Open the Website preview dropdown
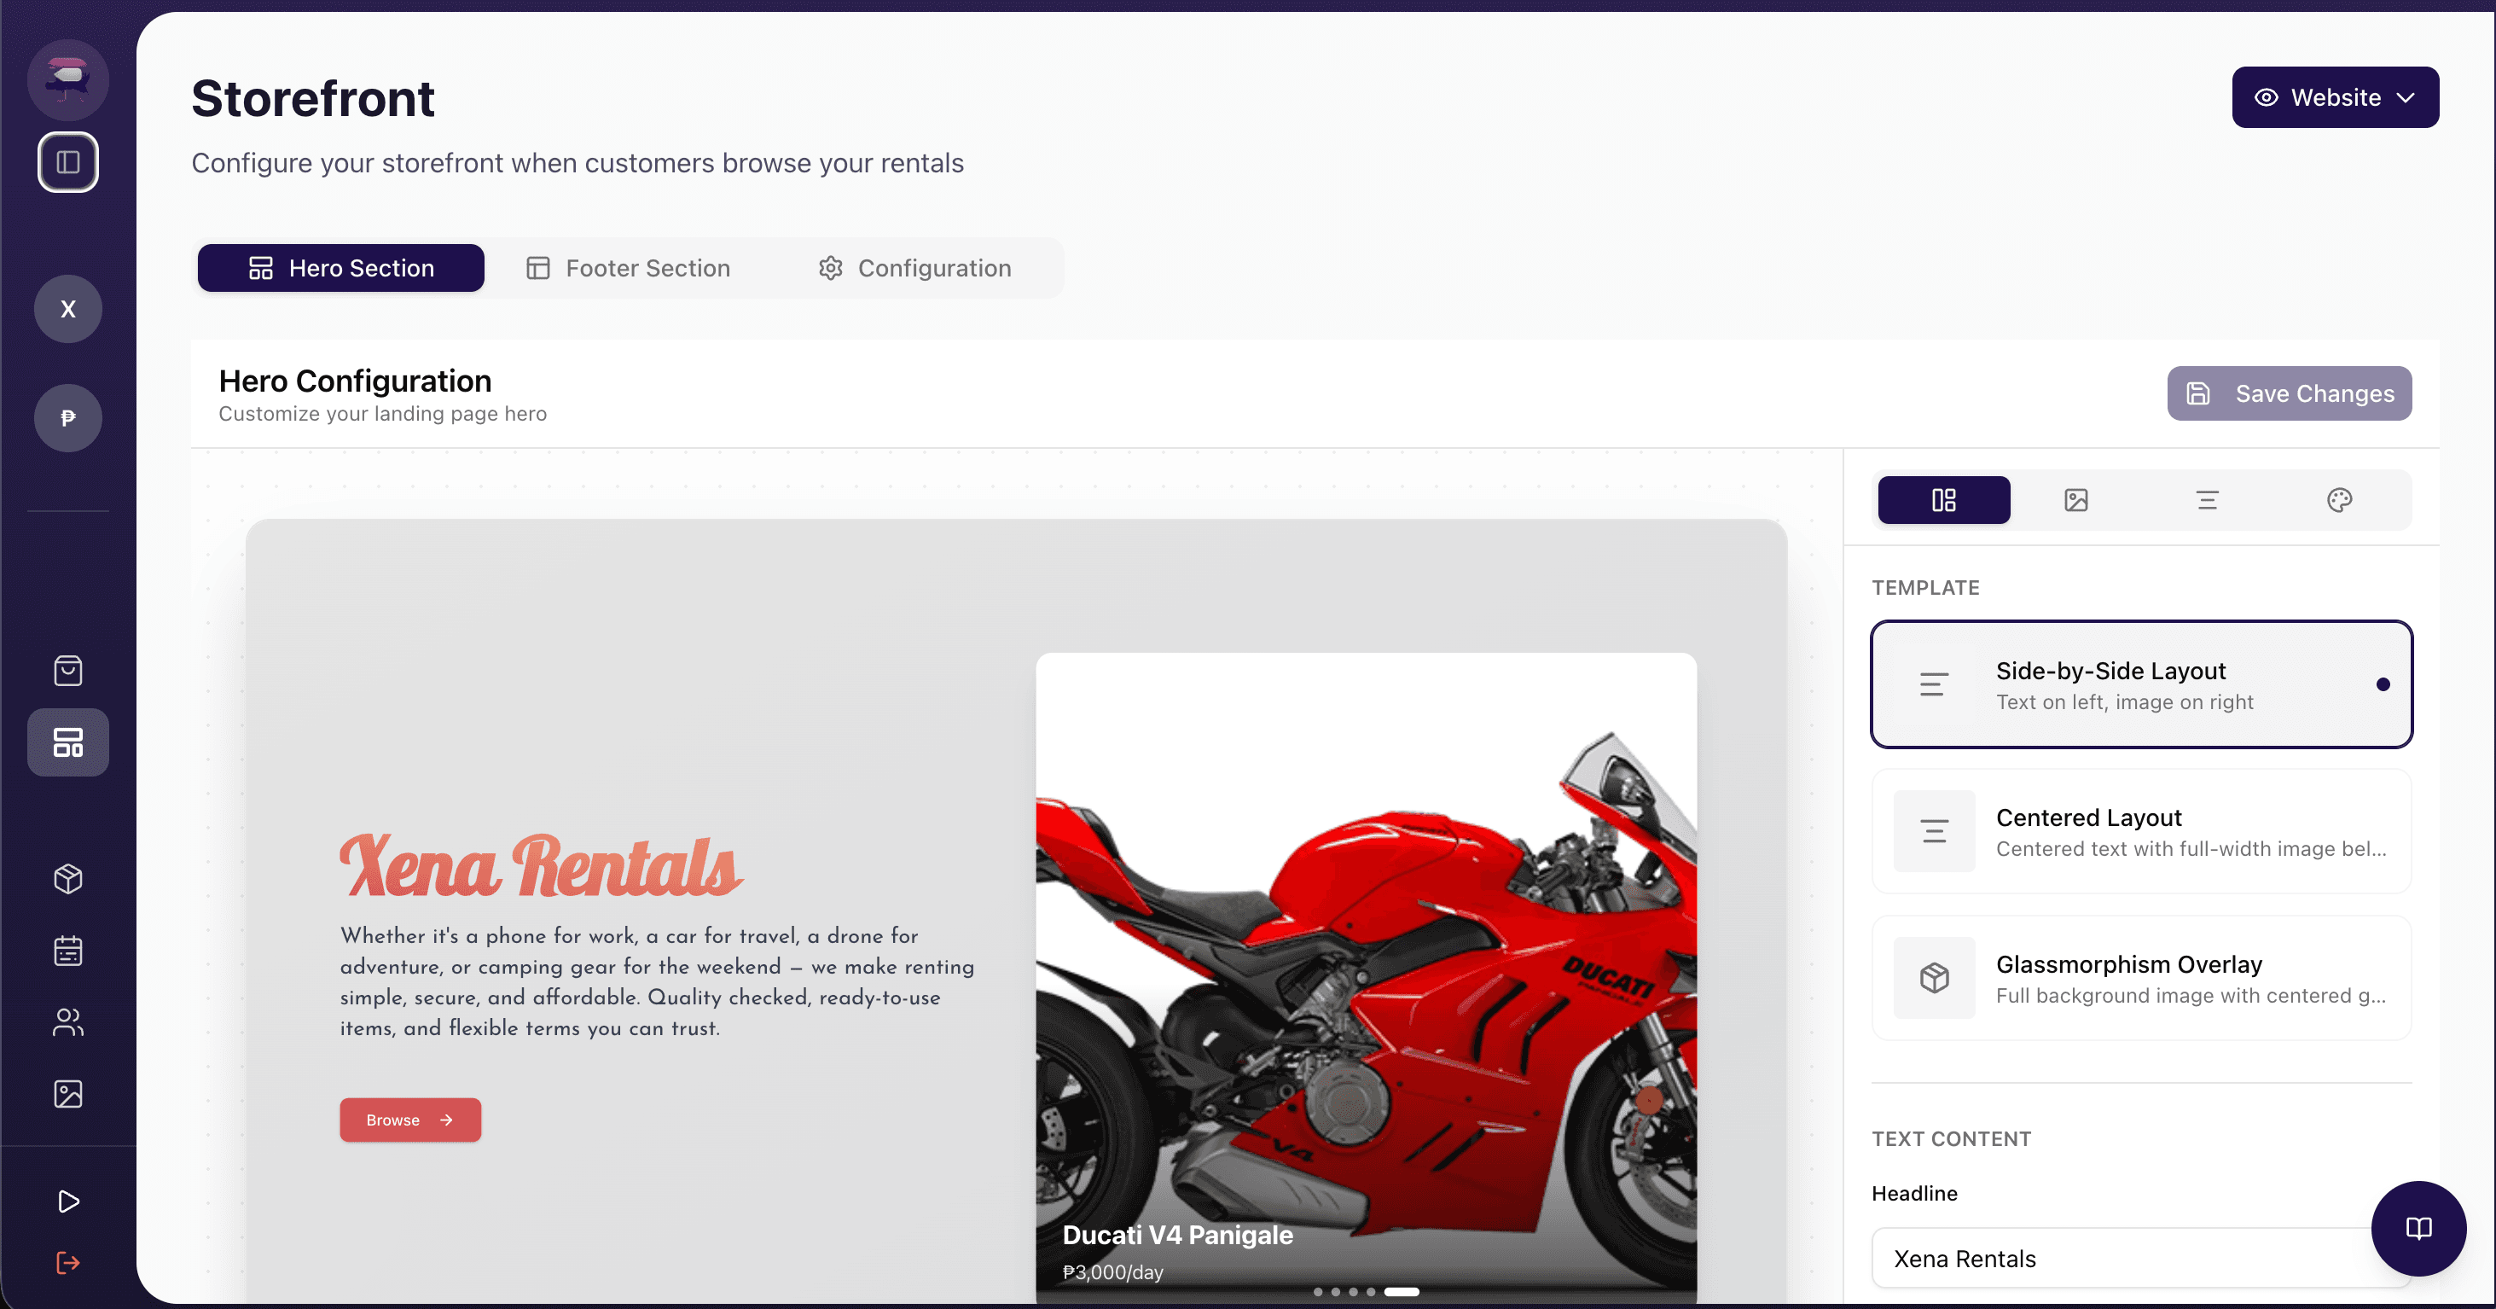 click(2335, 97)
